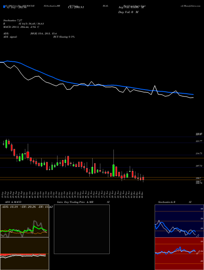
Task: Click the 214.75 price axis label
Action: click(x=199, y=153)
